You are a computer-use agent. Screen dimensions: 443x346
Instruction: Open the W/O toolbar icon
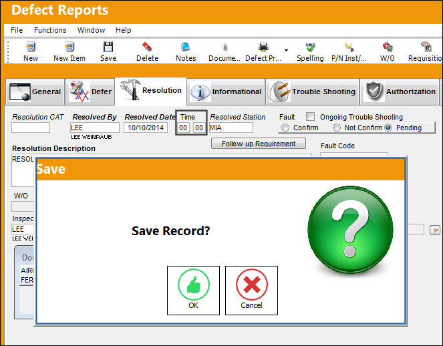pyautogui.click(x=388, y=47)
